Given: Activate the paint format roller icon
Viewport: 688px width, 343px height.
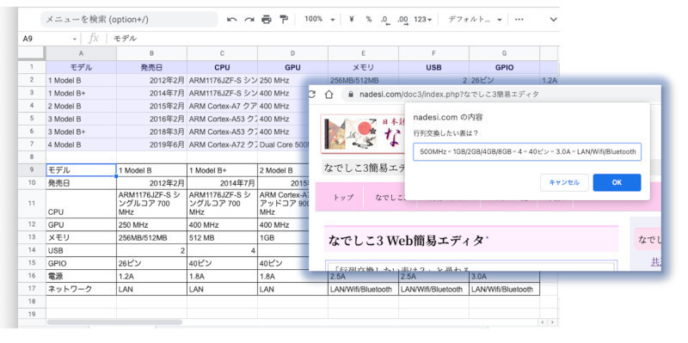Looking at the screenshot, I should [284, 19].
